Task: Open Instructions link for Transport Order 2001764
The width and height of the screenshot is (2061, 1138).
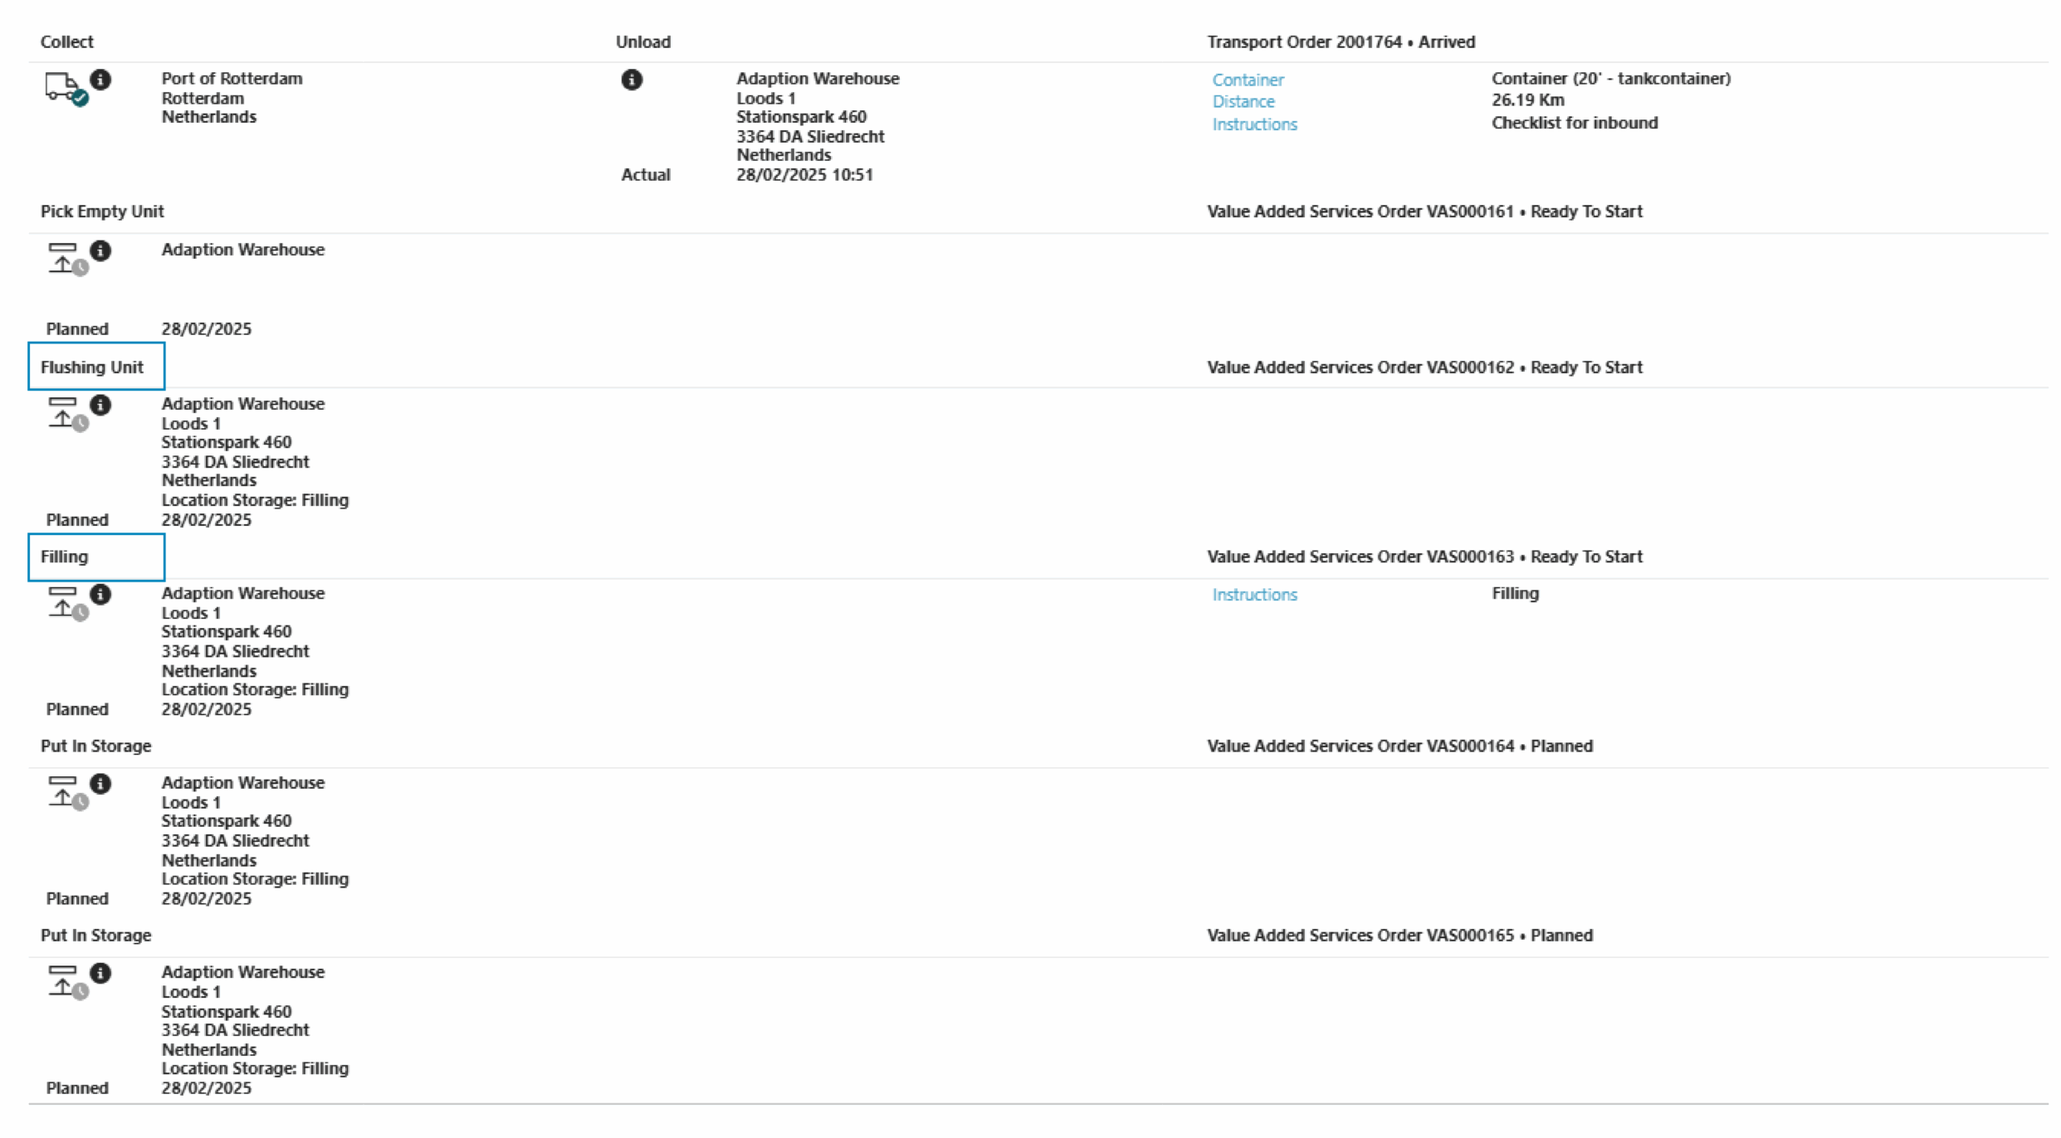Action: (x=1254, y=124)
